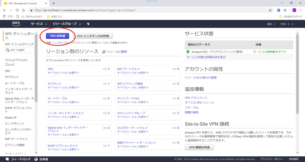
Task: Open the 問題の報告 link
Action: click(x=192, y=112)
